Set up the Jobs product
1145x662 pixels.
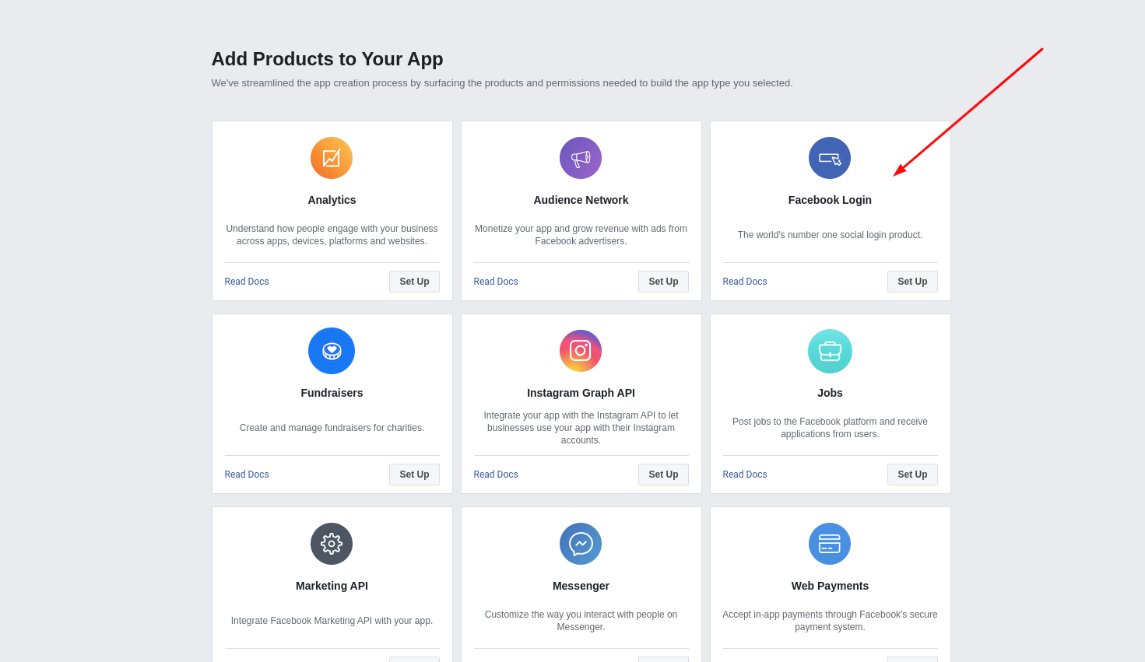[x=912, y=475]
